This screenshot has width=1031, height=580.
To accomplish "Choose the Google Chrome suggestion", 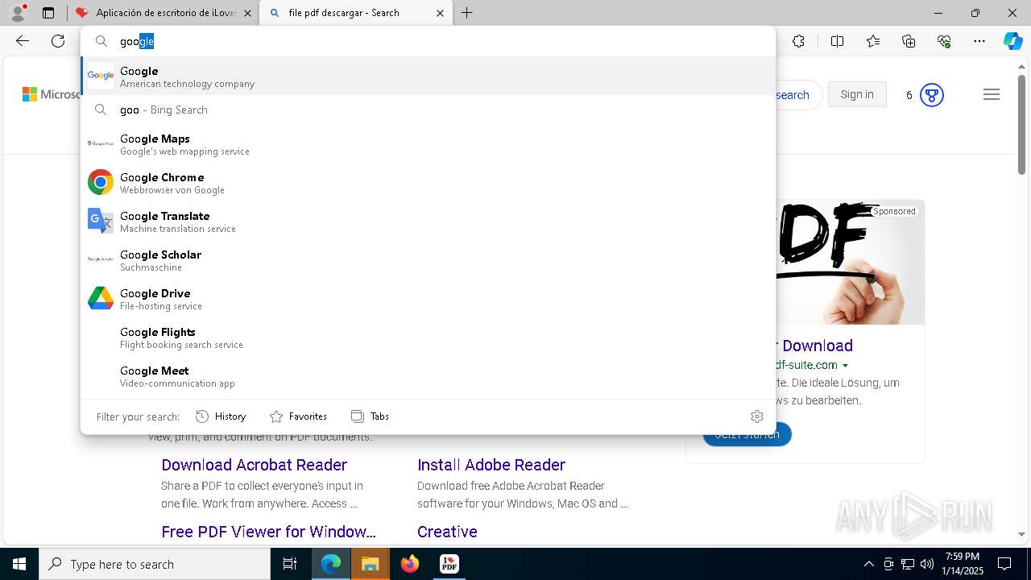I will 428,183.
